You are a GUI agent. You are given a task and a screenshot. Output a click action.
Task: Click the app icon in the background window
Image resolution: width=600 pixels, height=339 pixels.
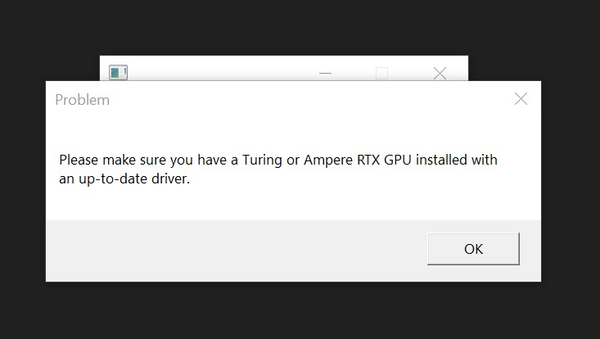pos(119,73)
